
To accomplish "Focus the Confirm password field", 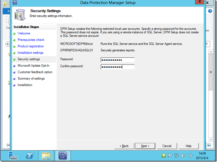I will 118,67.
